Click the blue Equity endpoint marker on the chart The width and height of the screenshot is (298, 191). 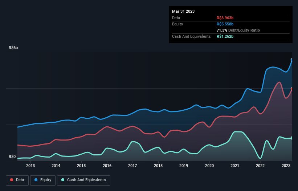click(x=292, y=60)
